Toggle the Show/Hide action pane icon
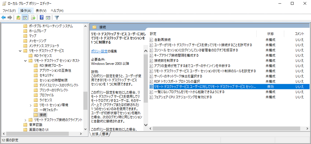 (48, 18)
